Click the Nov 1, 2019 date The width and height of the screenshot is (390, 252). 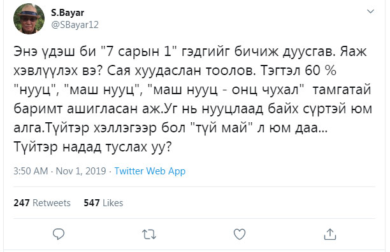point(81,171)
